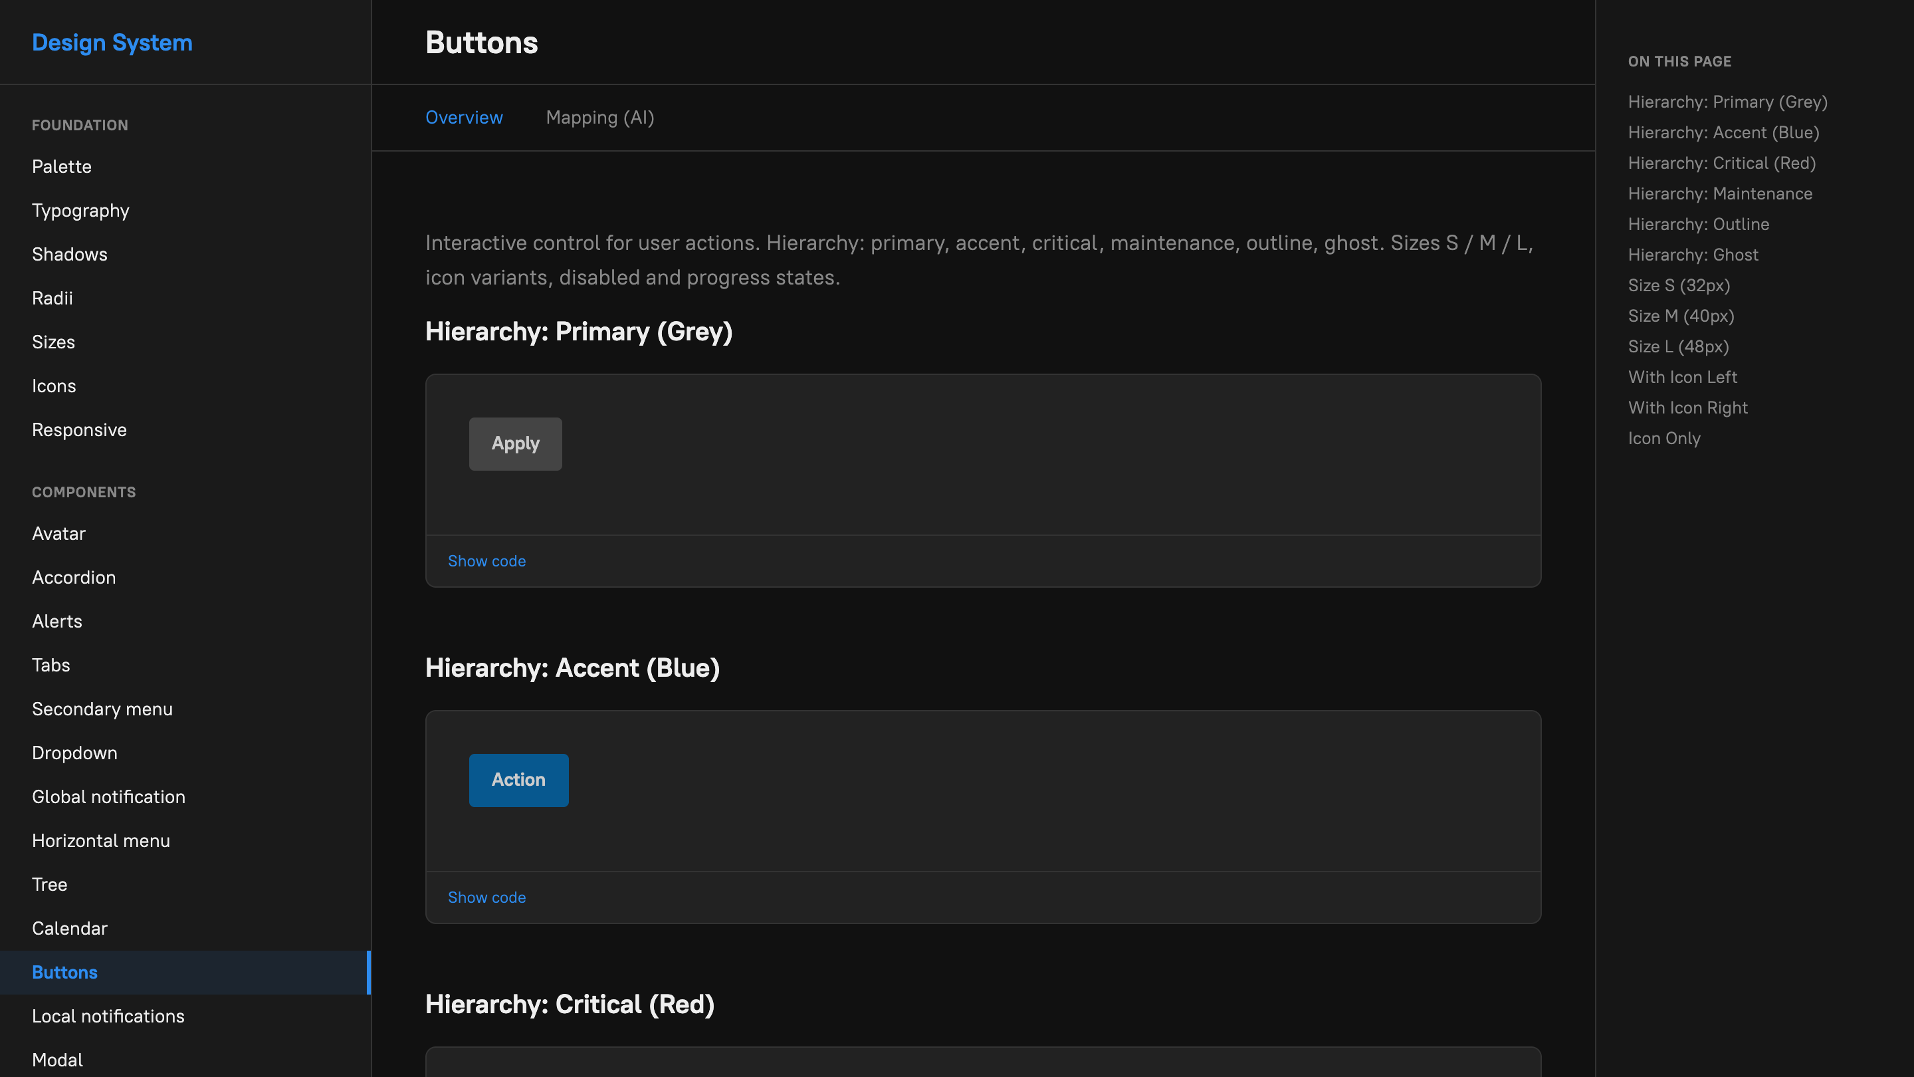
Task: Open the Design System home link
Action: pyautogui.click(x=112, y=43)
